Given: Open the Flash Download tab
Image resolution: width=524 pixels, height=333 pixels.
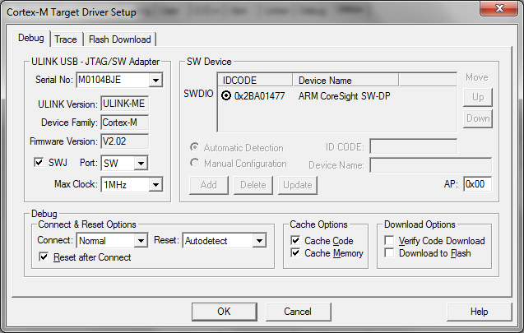Looking at the screenshot, I should [119, 39].
